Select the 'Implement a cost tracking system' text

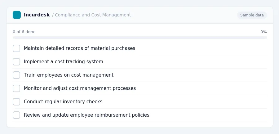point(64,62)
